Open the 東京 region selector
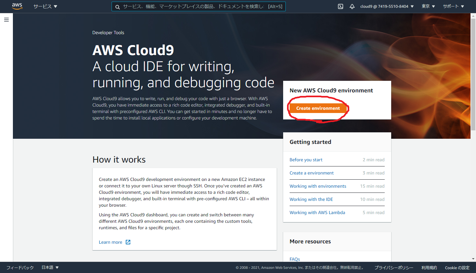 pos(428,6)
